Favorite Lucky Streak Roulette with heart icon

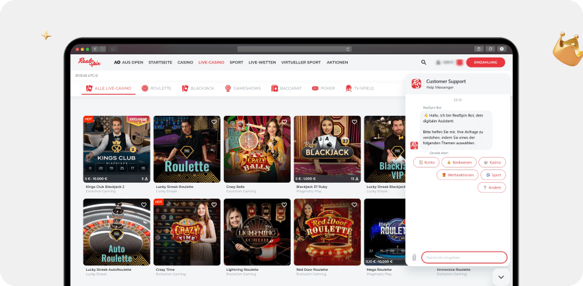coord(214,122)
